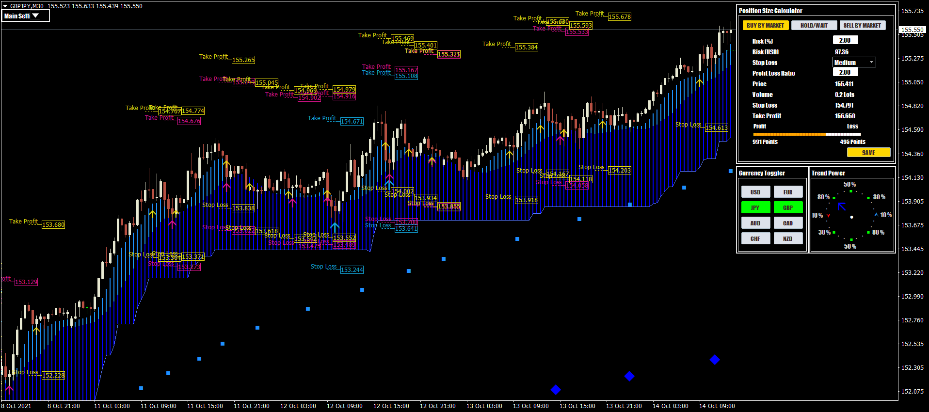Click the Risk (%) input field
929x412 pixels.
845,40
